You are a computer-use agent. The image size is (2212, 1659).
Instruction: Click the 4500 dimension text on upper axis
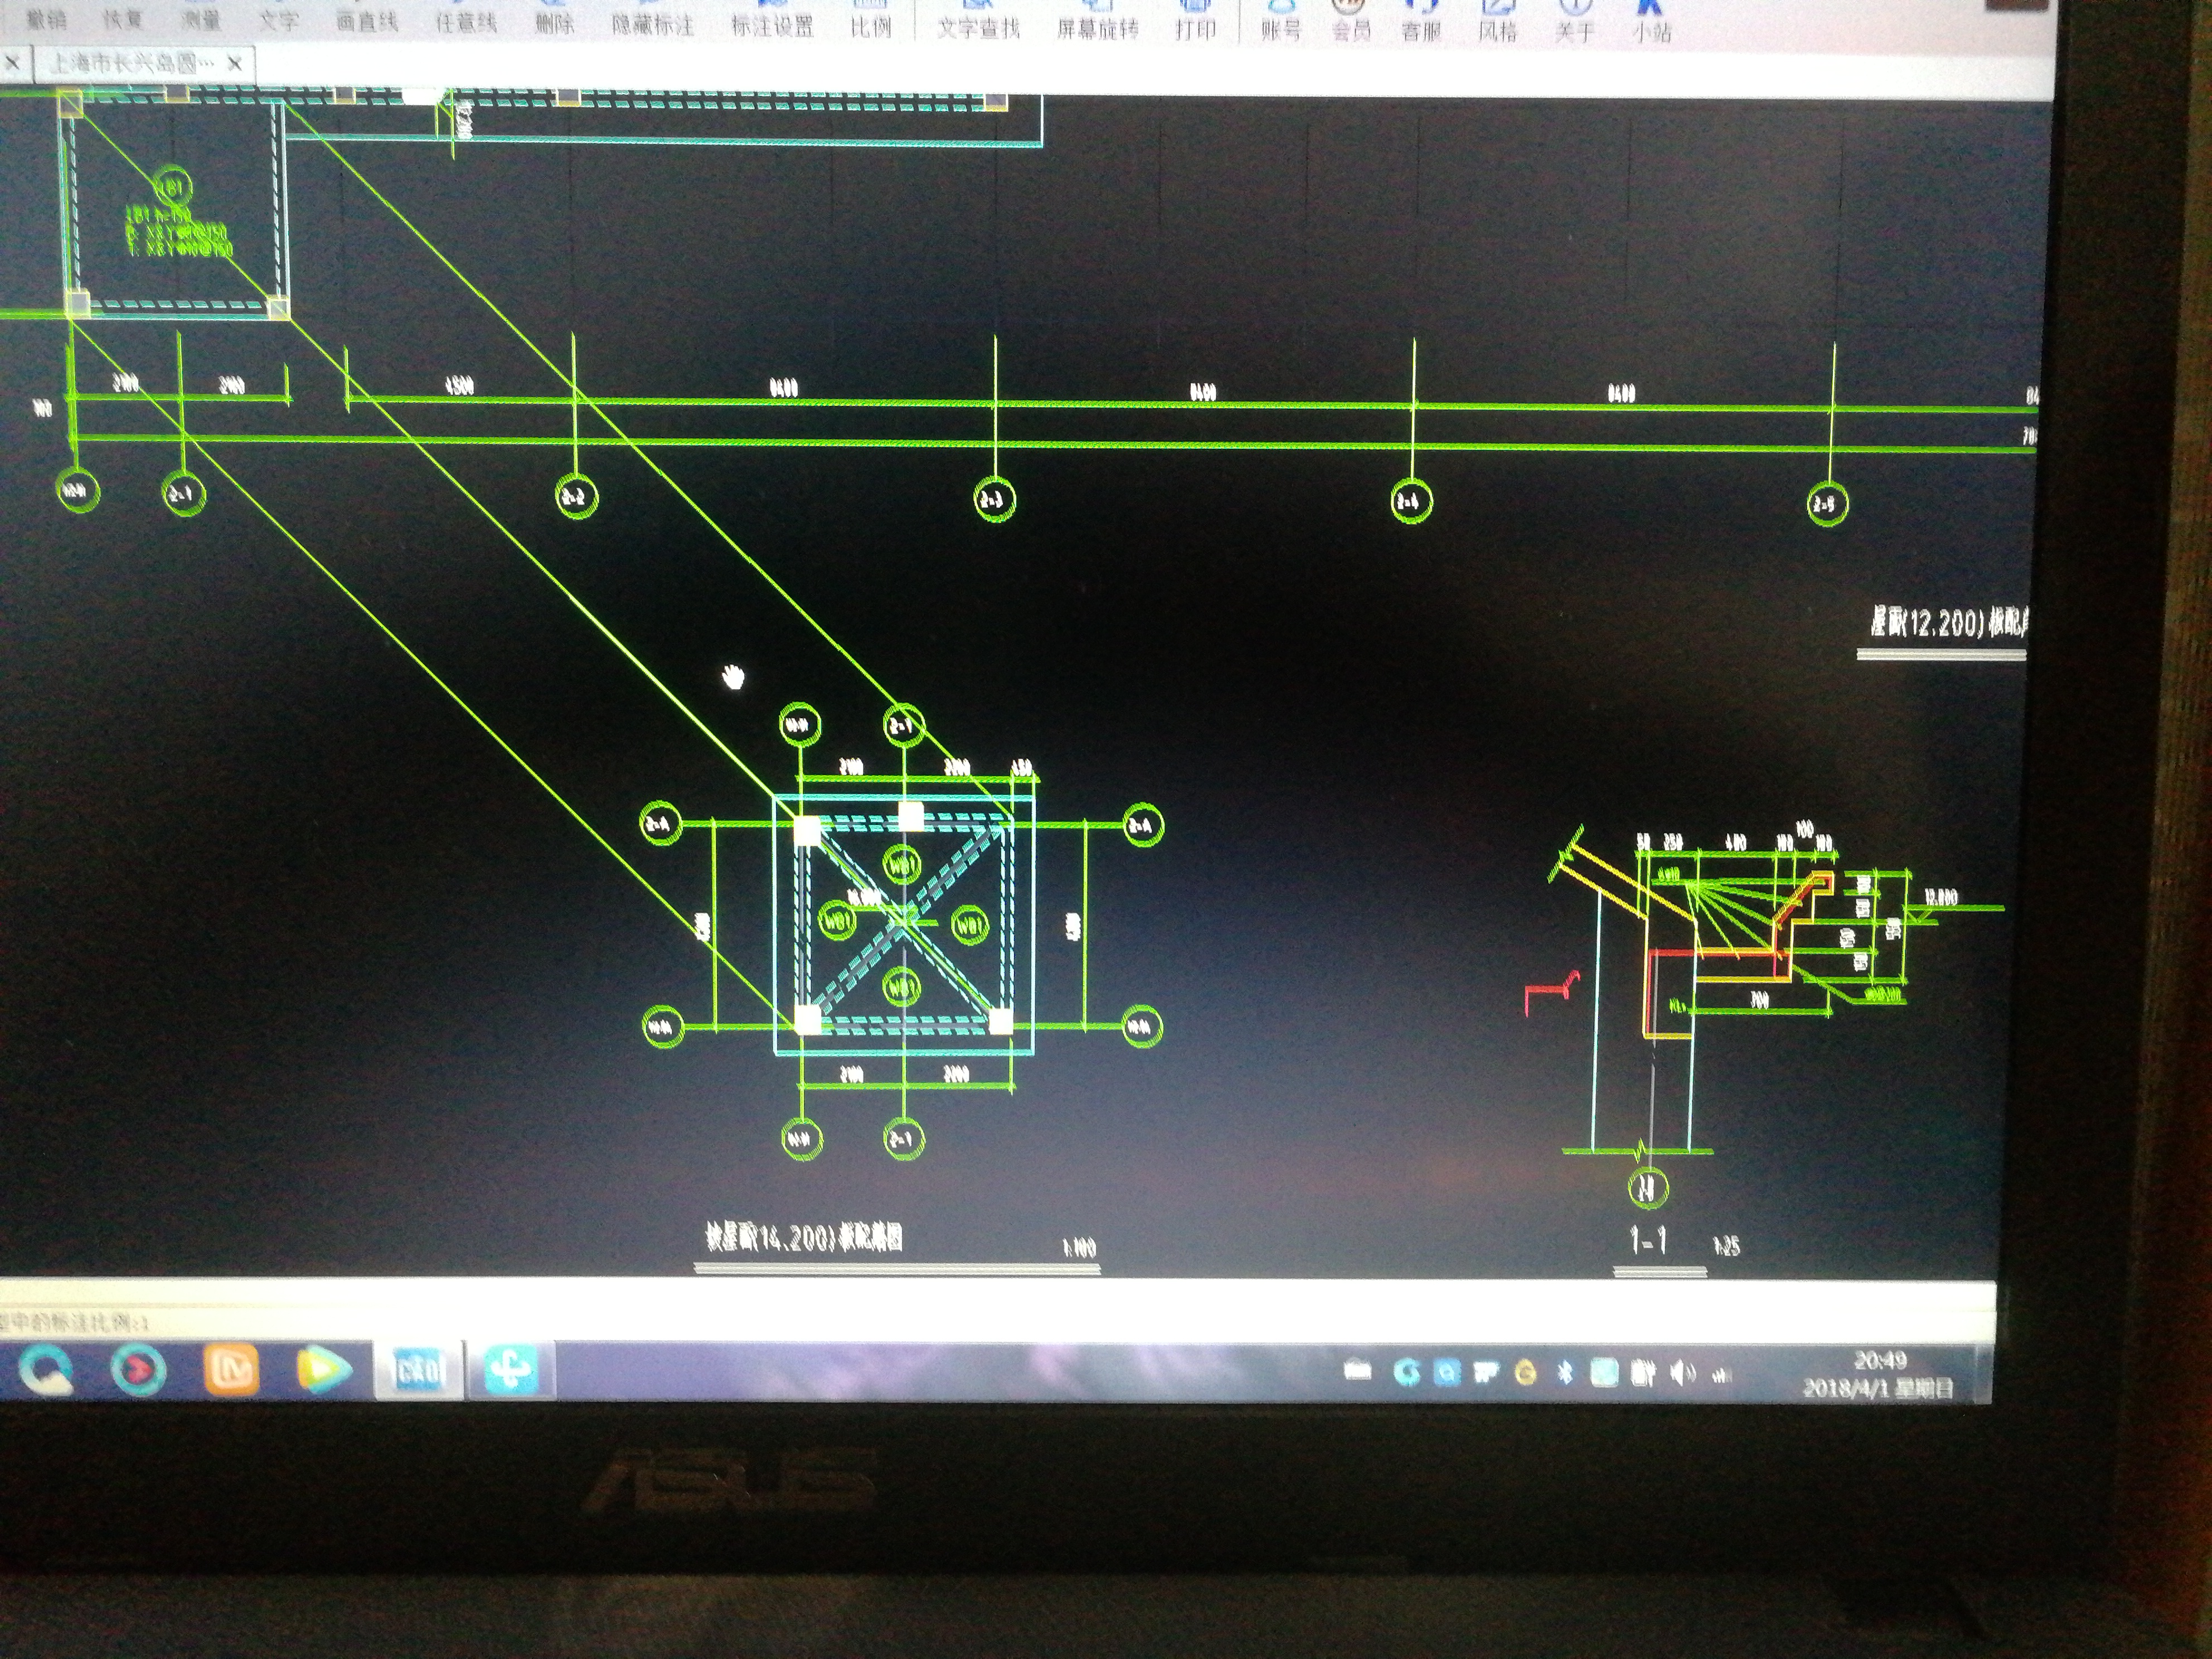coord(459,386)
